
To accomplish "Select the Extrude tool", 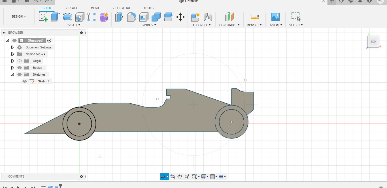I will pos(55,17).
